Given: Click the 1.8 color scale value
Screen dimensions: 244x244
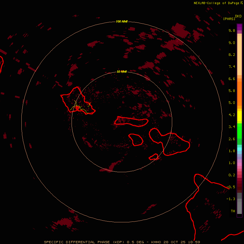Looking at the screenshot, I should 232,151.
